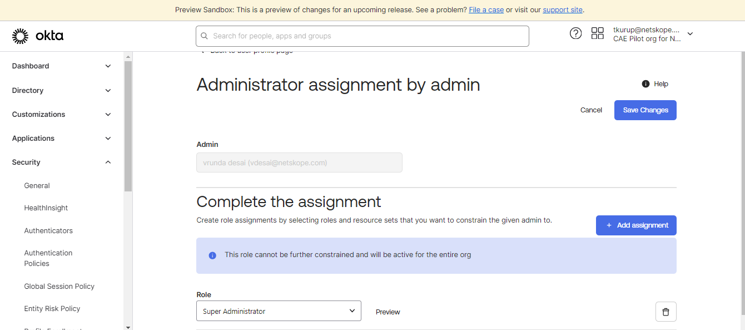Open the help question mark icon
Screen dimensions: 745x330
point(576,33)
